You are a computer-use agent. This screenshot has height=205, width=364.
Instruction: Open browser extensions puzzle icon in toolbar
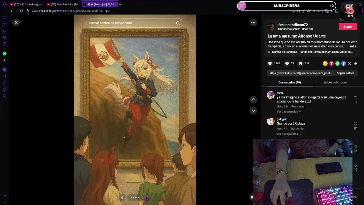pyautogui.click(x=337, y=11)
